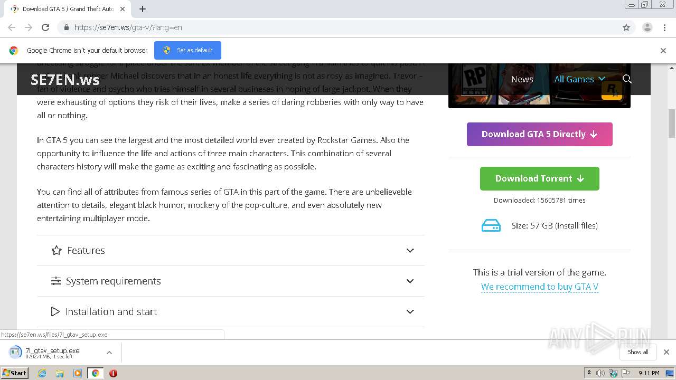The image size is (676, 380).
Task: Click the SE7EN.ws site logo
Action: click(x=65, y=79)
